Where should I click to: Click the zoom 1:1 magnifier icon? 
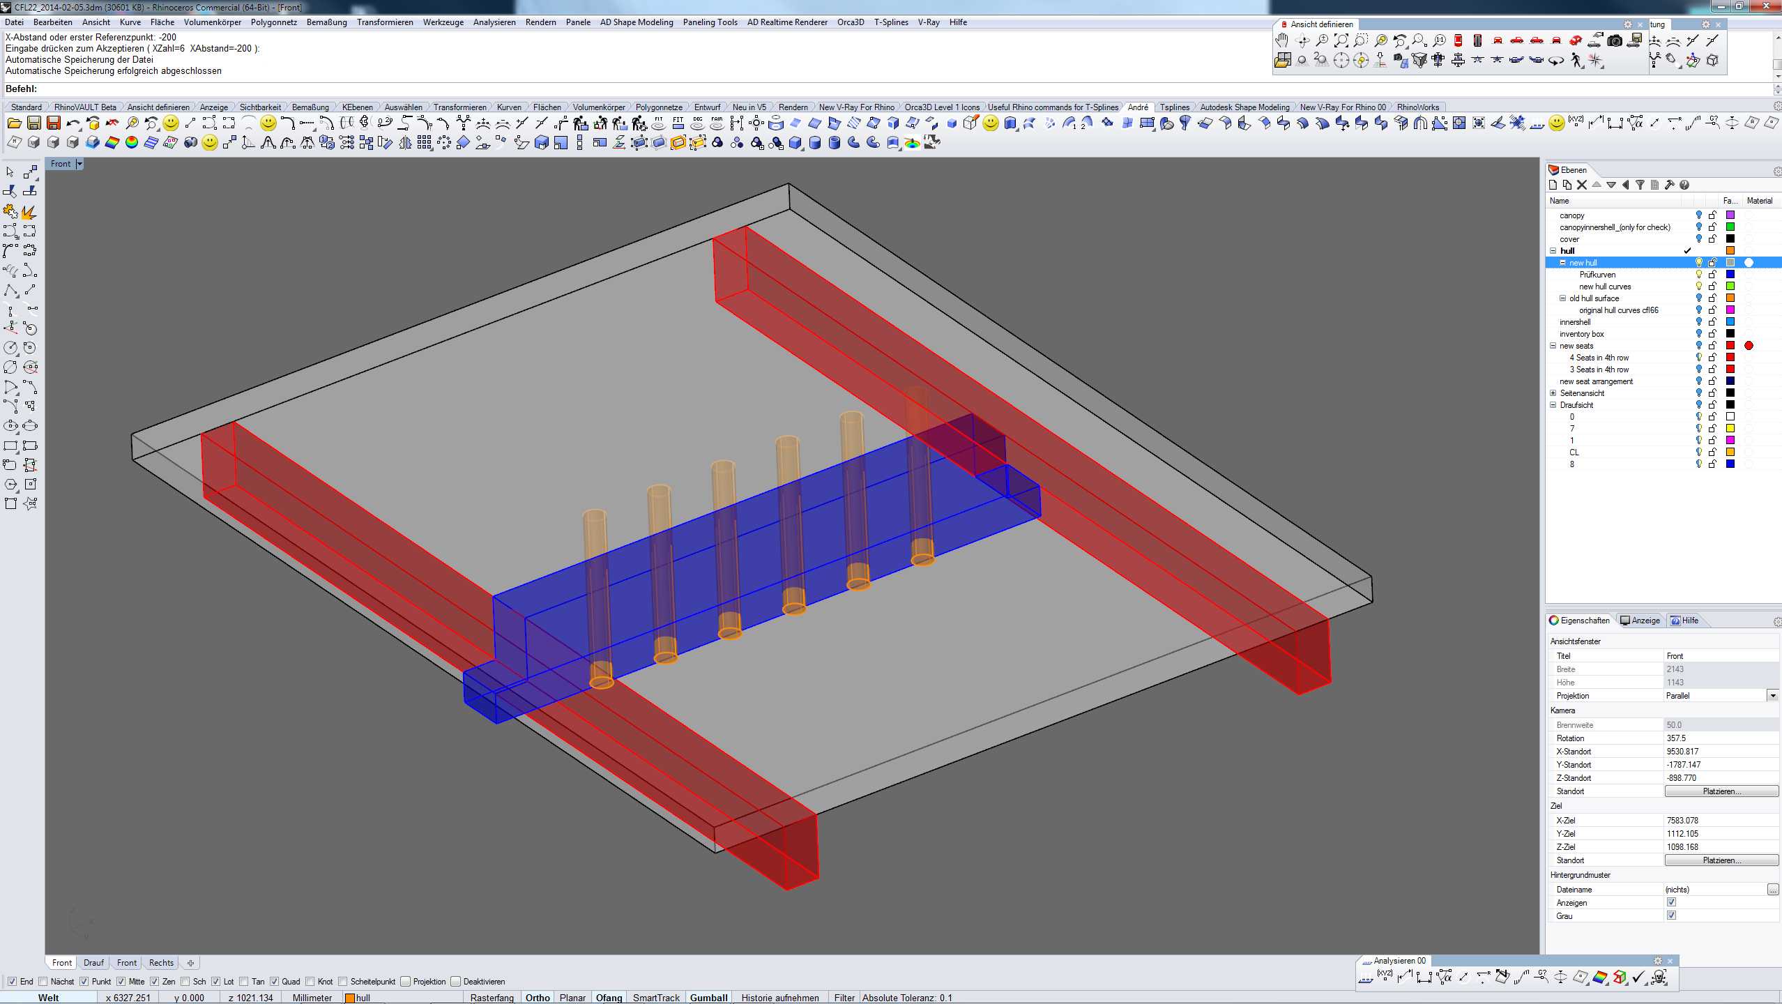pyautogui.click(x=1438, y=40)
